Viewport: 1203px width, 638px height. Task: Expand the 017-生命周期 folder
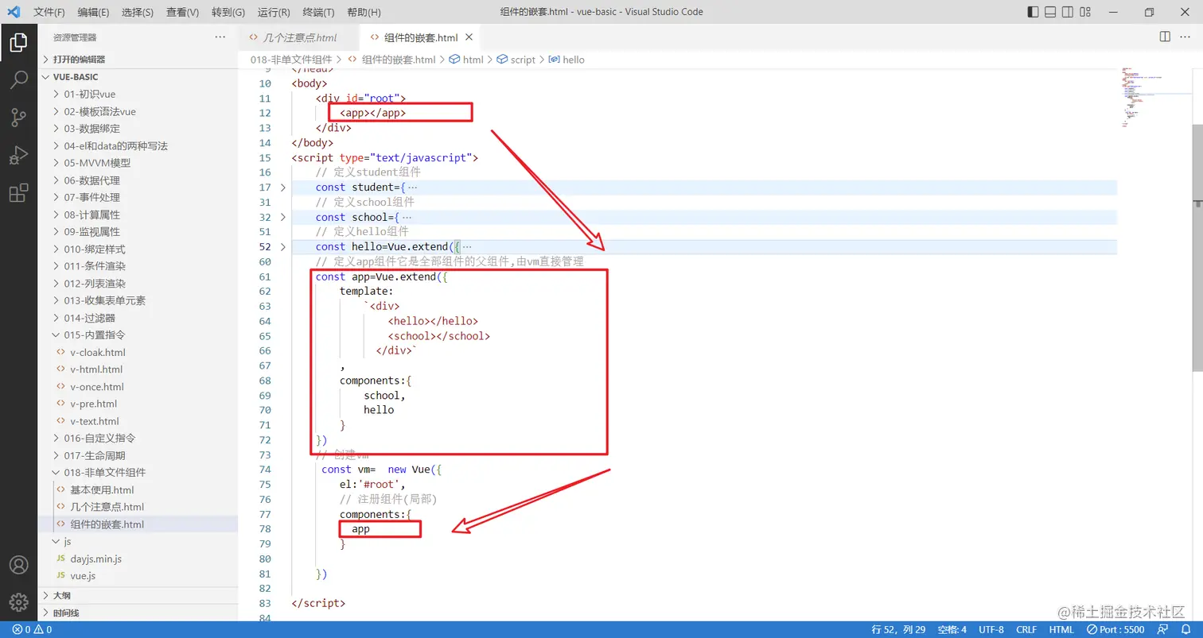138,455
